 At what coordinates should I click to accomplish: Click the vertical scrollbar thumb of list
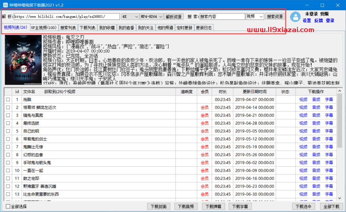click(x=340, y=121)
